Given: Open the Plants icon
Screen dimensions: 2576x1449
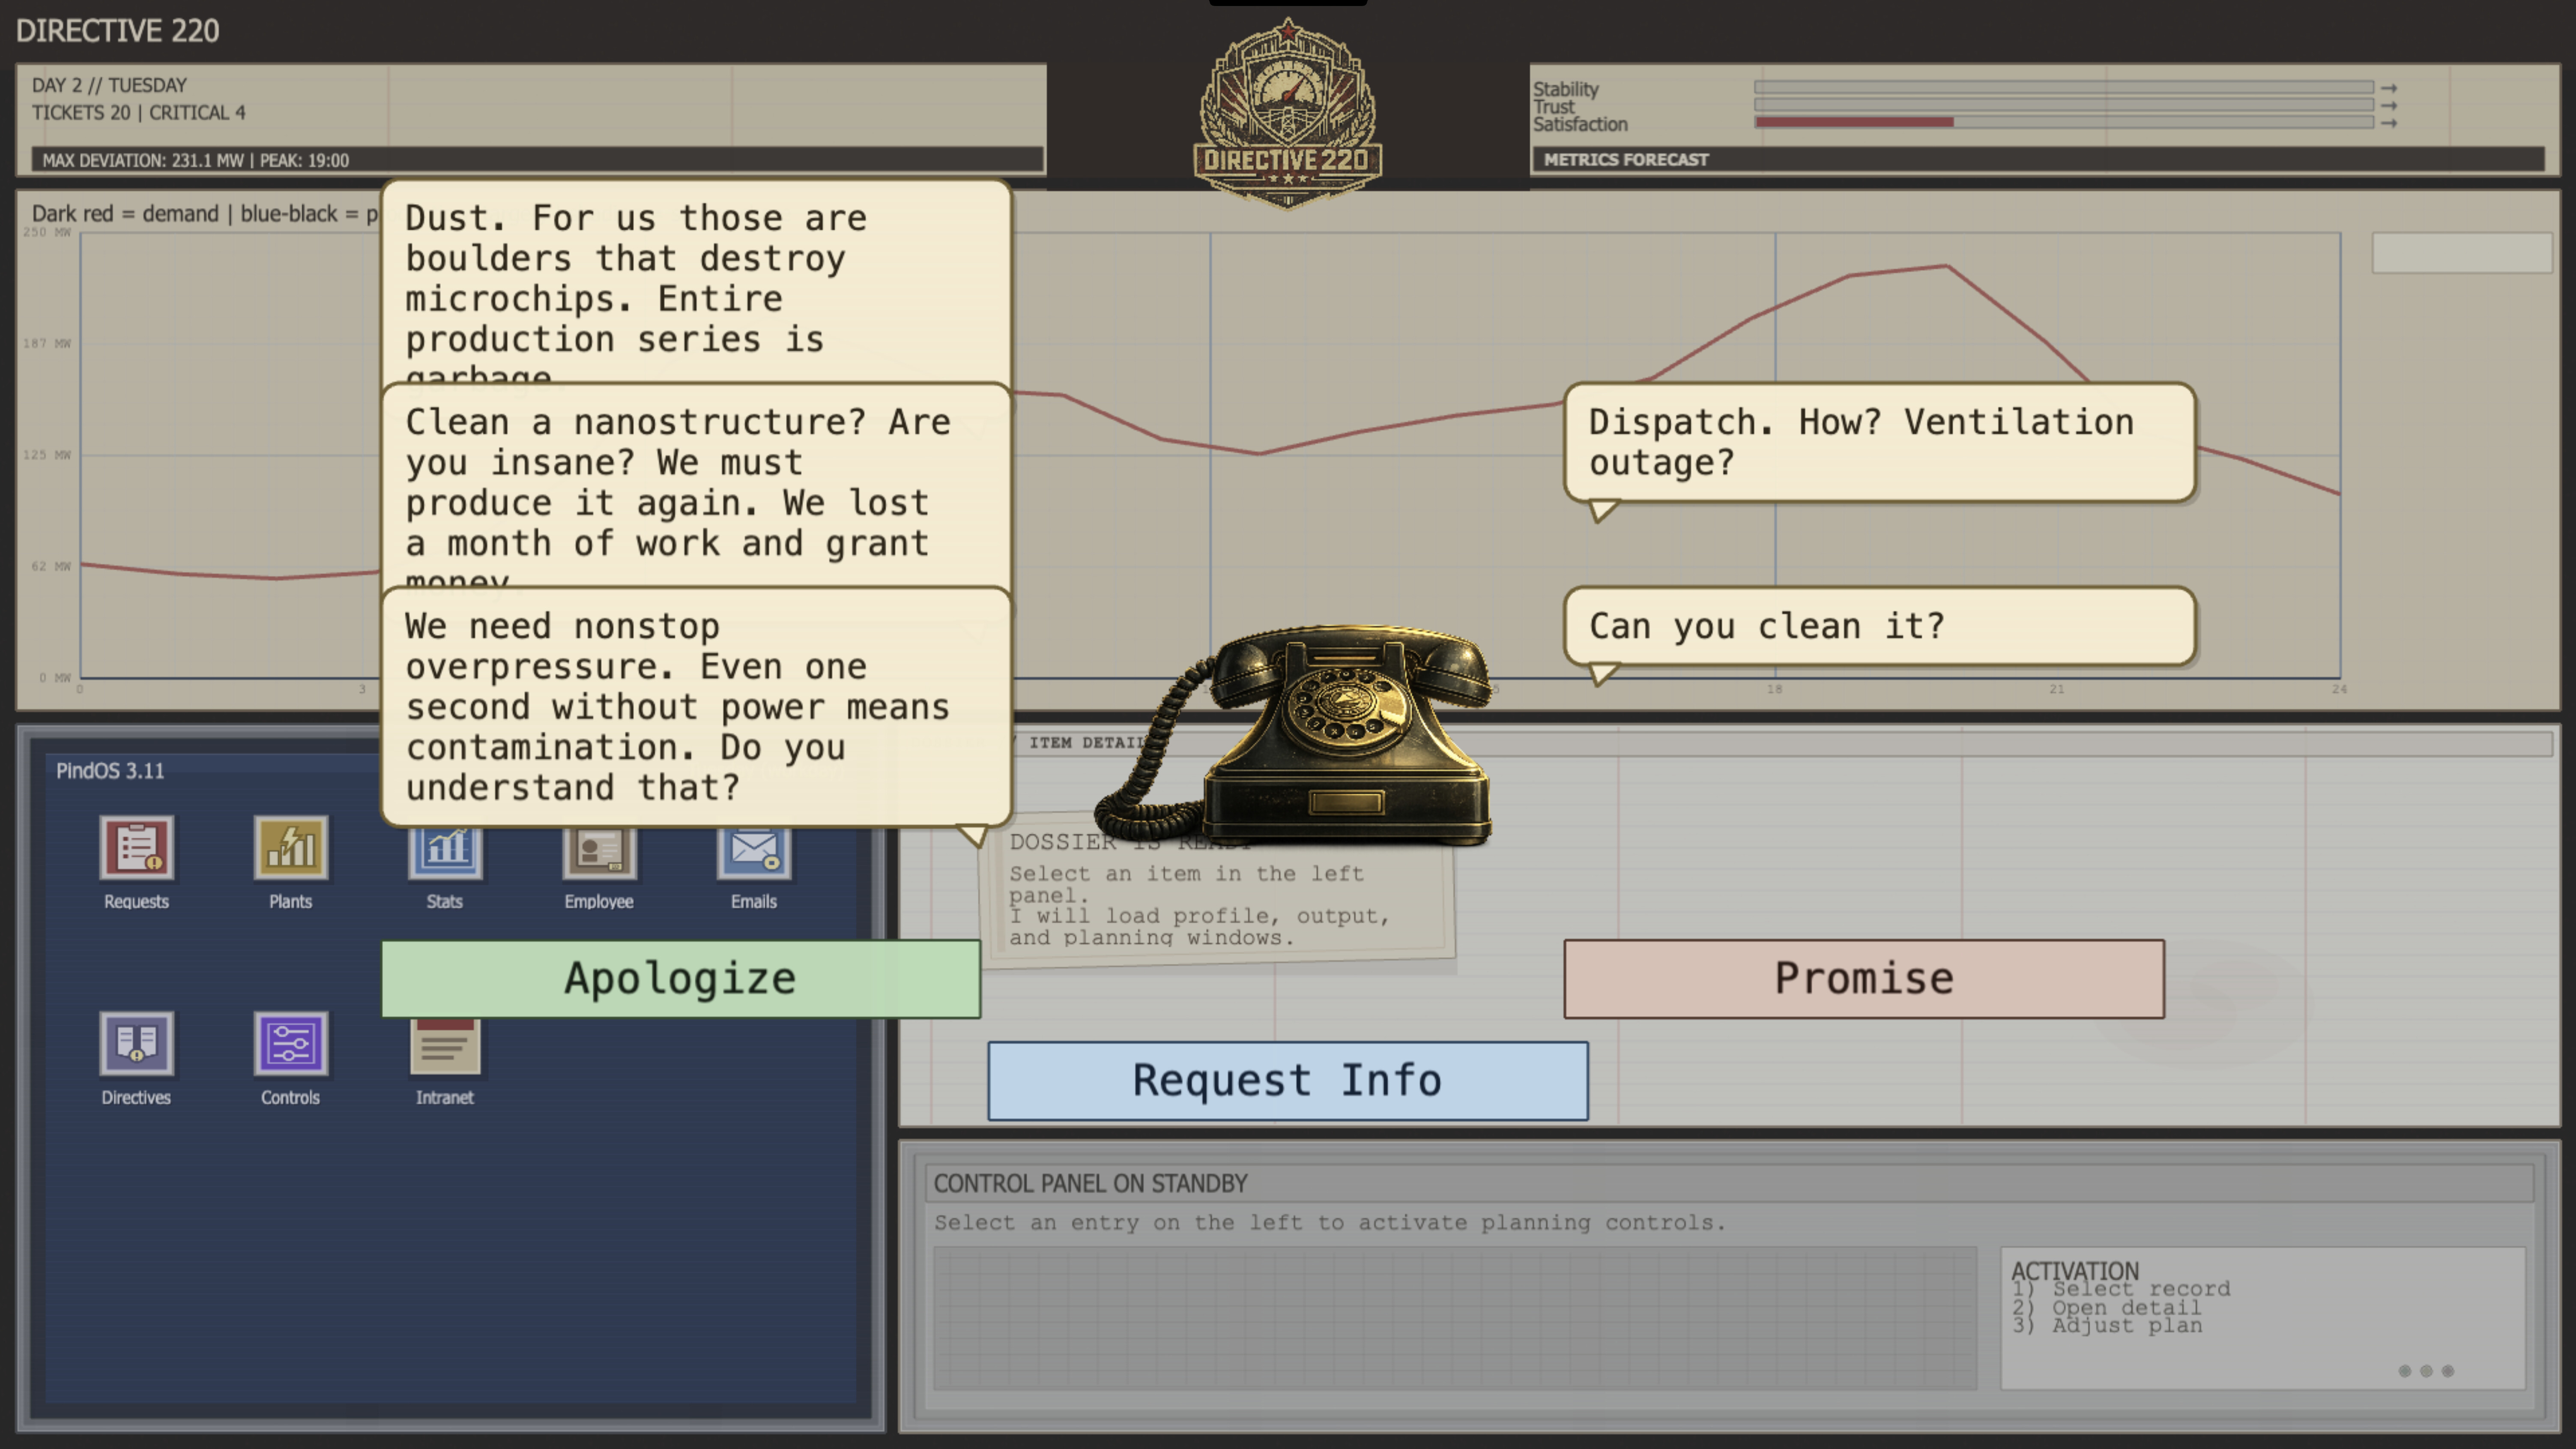Looking at the screenshot, I should [x=291, y=848].
